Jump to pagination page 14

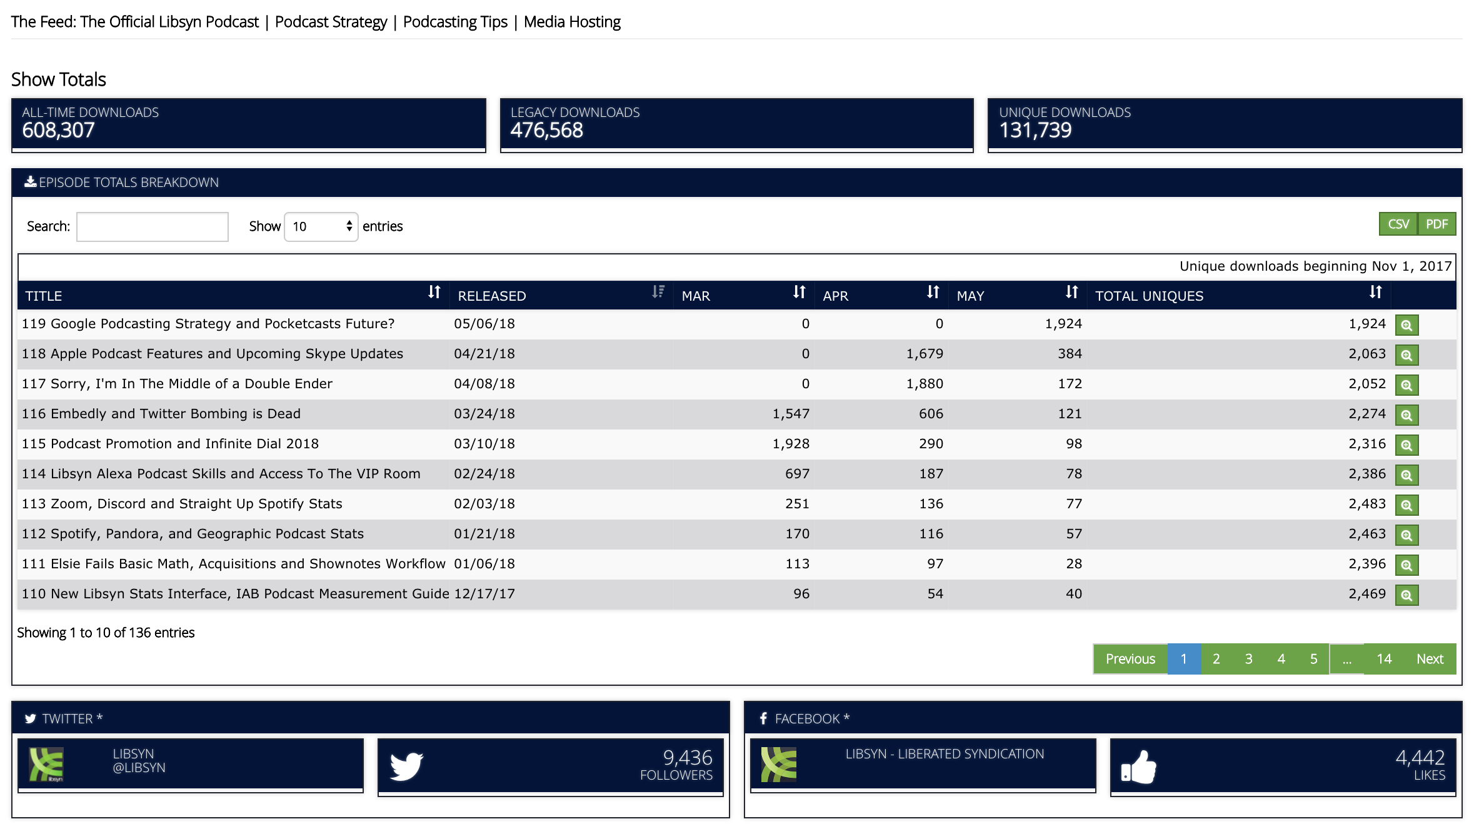click(1384, 659)
